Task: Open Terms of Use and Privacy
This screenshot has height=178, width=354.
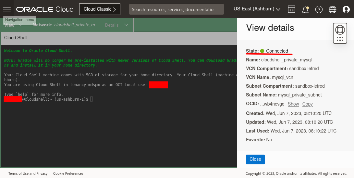Action: tap(28, 173)
